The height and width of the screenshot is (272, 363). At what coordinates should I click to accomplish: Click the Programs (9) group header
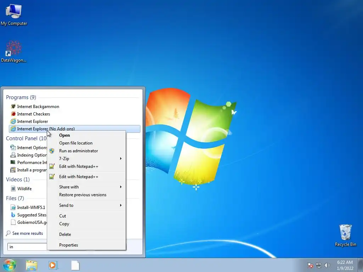pos(21,97)
